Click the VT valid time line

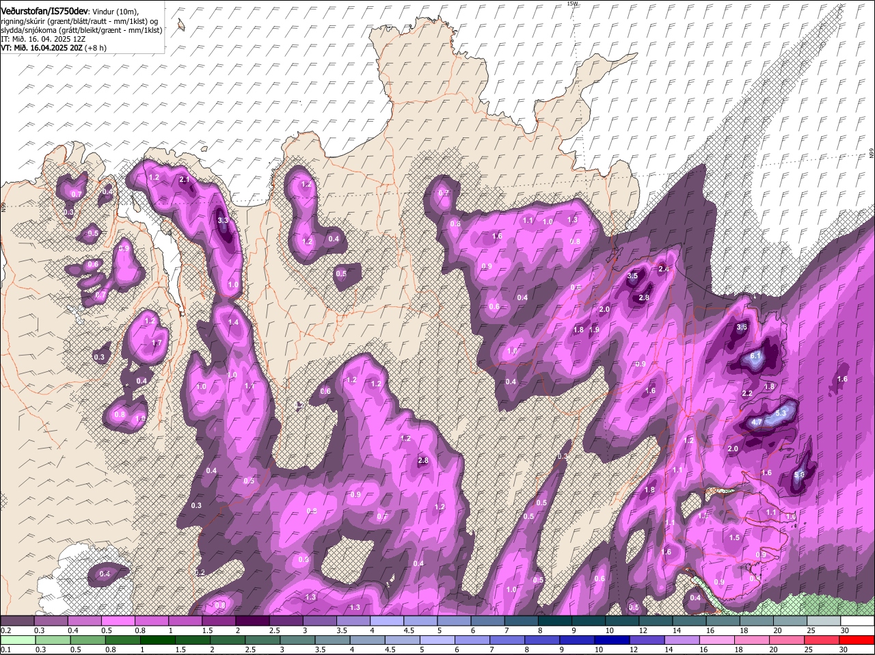pyautogui.click(x=53, y=48)
